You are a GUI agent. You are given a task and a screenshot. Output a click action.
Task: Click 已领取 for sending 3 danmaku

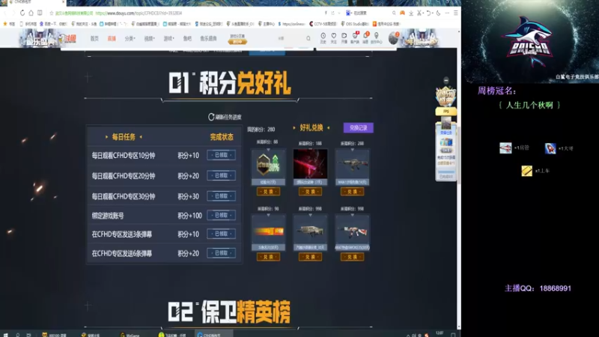coord(221,234)
